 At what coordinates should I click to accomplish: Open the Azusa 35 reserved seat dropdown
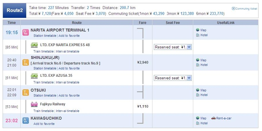173,78
